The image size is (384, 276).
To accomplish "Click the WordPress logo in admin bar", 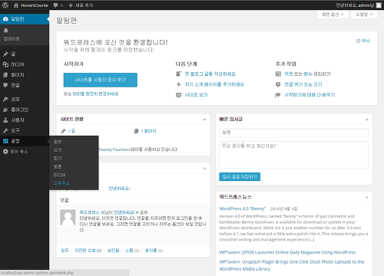I will [x=5, y=5].
